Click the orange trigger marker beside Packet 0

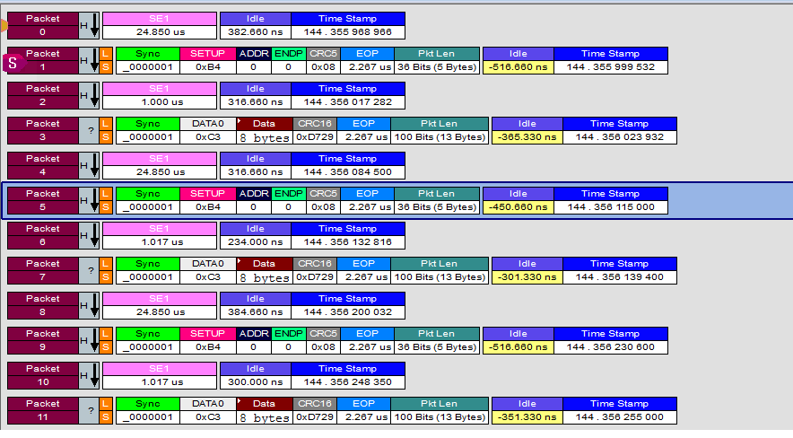pos(4,25)
